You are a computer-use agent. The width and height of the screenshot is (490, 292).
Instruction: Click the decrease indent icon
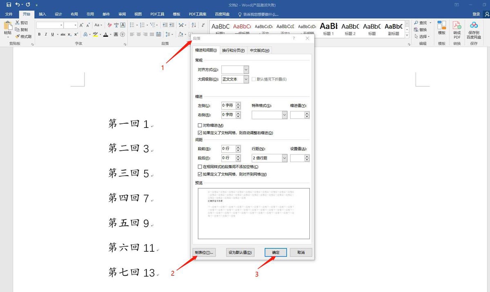coord(165,25)
